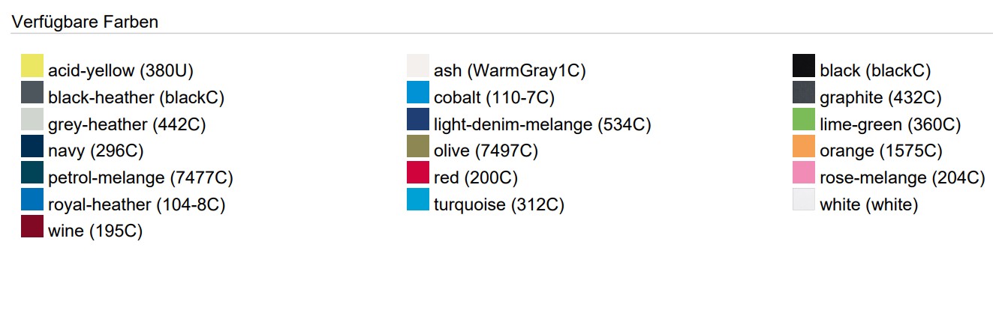Select the wine (195C) swatch

(32, 227)
